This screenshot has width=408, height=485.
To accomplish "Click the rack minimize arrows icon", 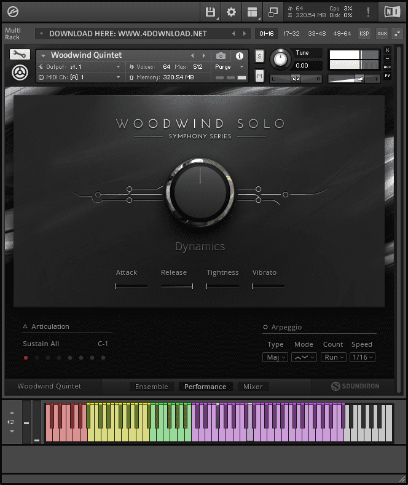I will tap(397, 33).
